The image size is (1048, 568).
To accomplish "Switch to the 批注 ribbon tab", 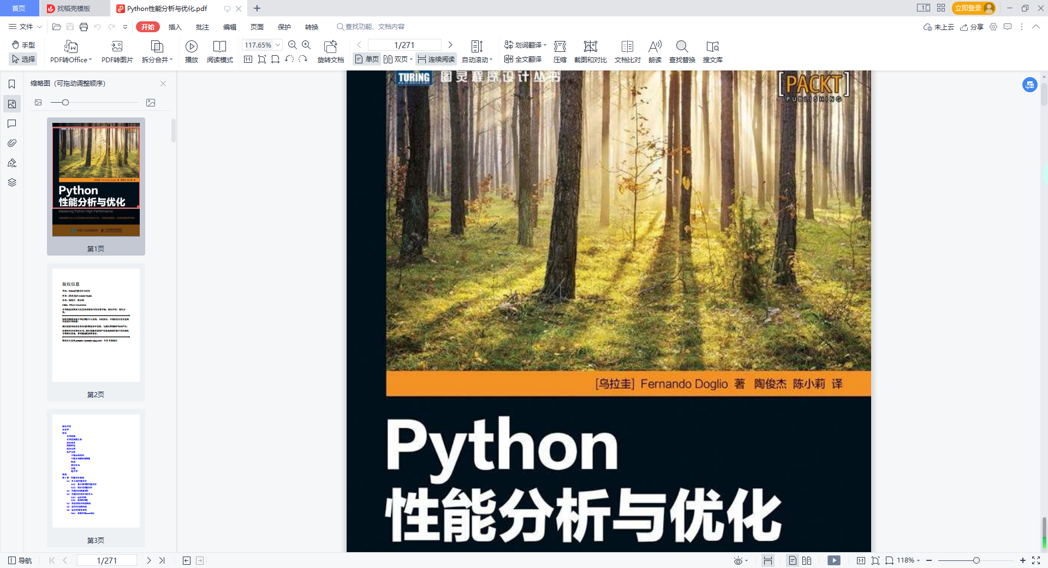I will tap(203, 27).
